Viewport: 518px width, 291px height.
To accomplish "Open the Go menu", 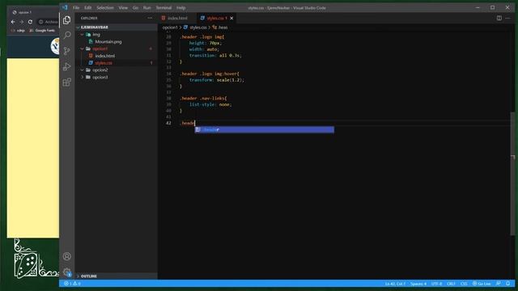I will pyautogui.click(x=135, y=7).
